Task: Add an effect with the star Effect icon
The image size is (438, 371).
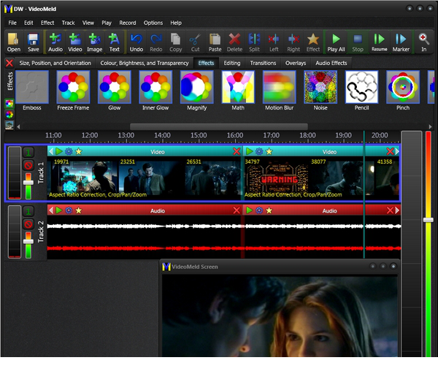Action: coord(313,42)
